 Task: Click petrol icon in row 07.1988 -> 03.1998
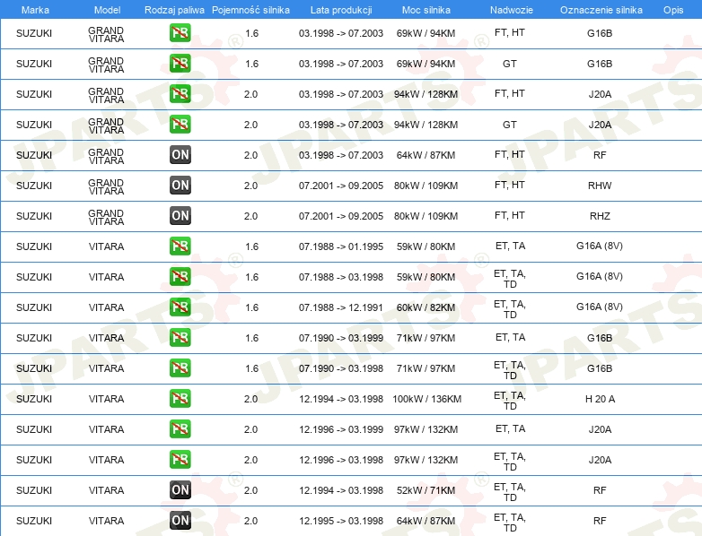[180, 277]
